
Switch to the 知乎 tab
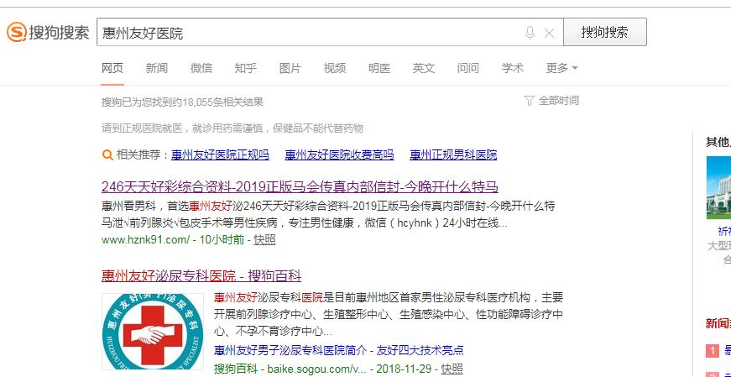click(246, 68)
